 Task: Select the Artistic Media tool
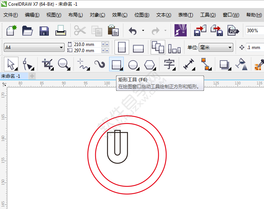pyautogui.click(x=100, y=64)
